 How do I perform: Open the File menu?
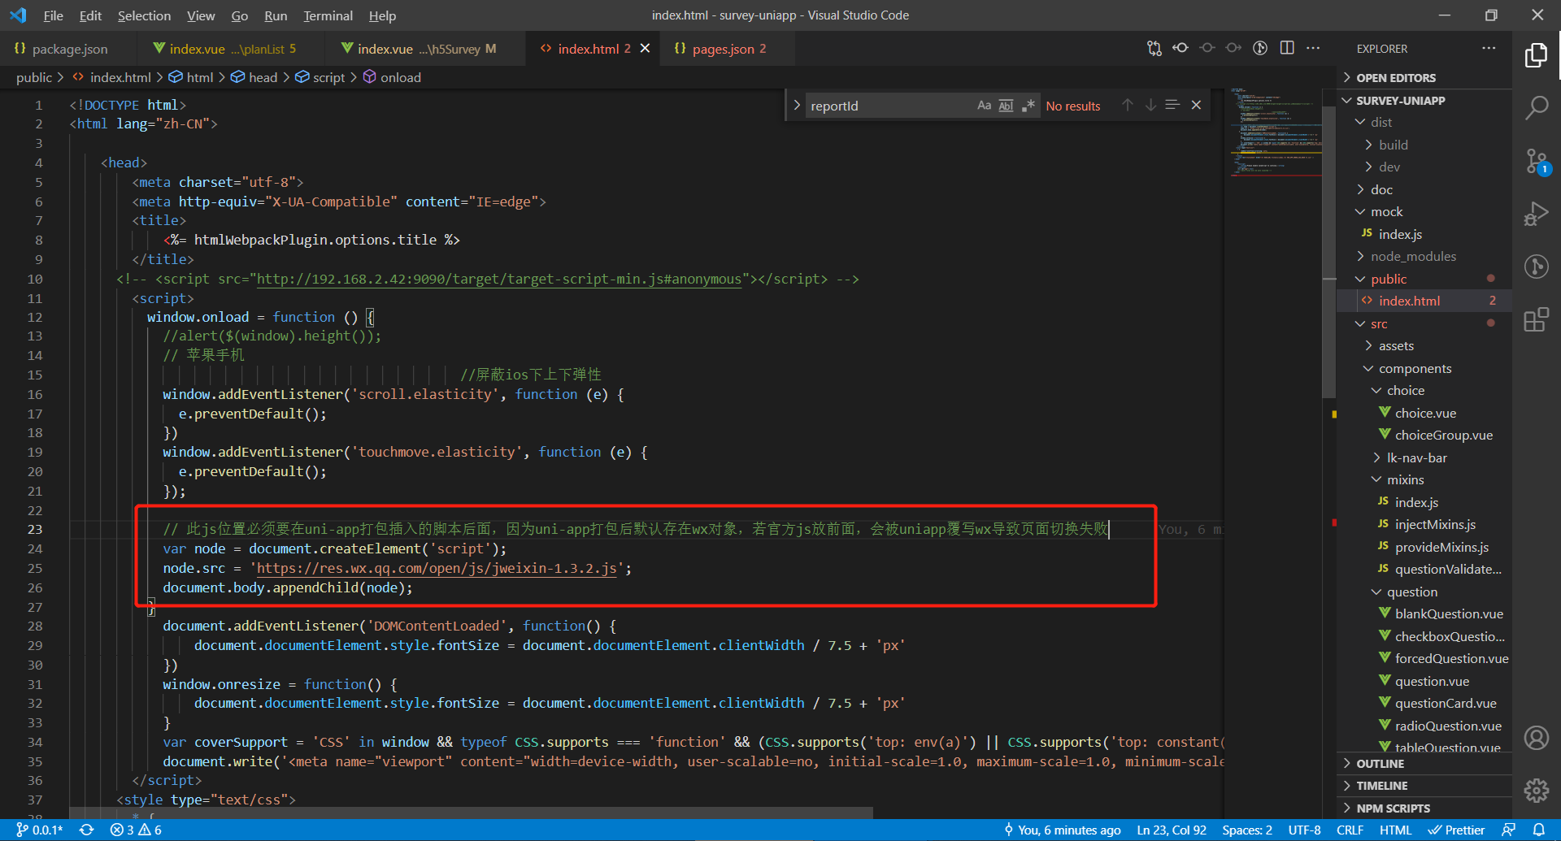53,15
